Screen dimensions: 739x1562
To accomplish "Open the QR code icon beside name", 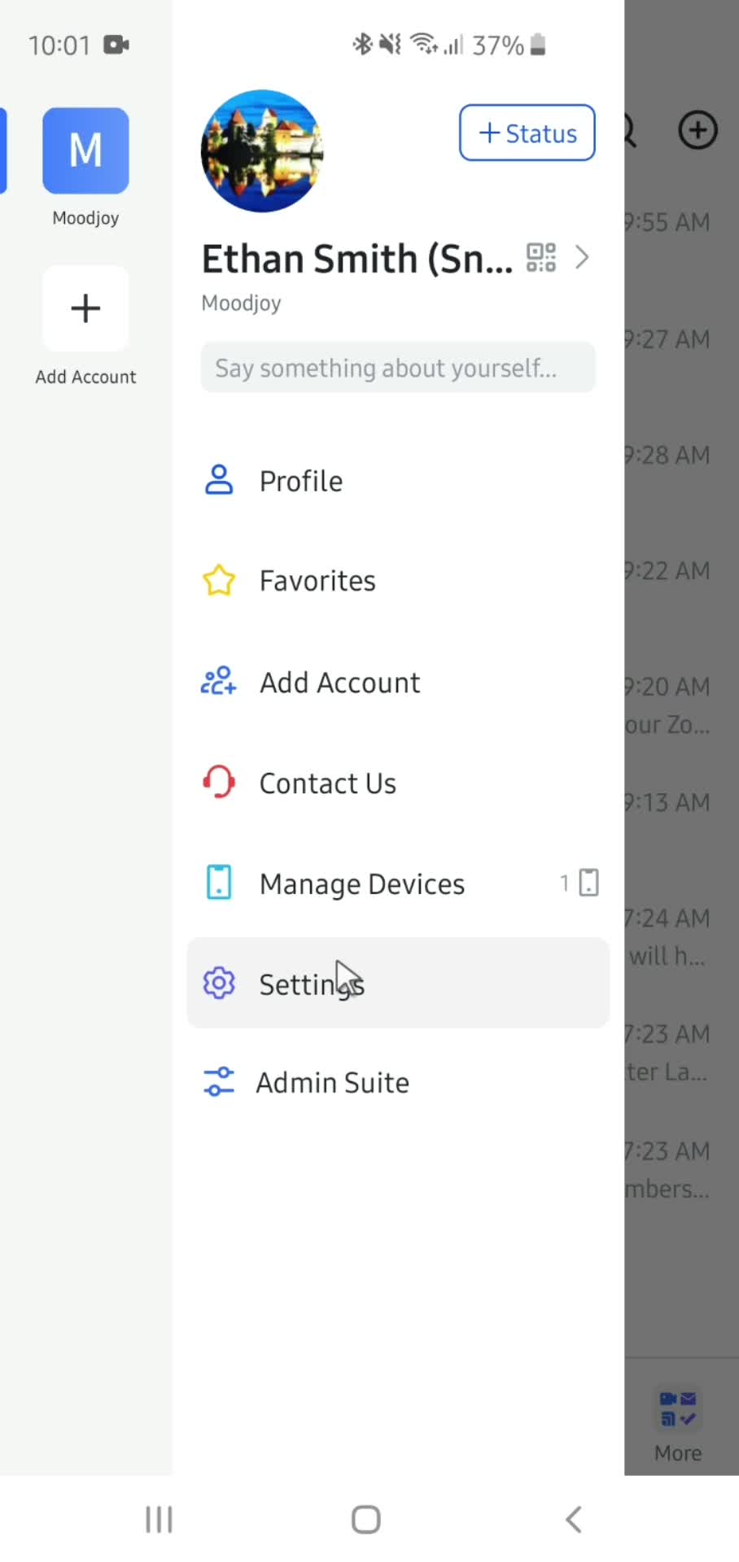I will click(x=541, y=257).
